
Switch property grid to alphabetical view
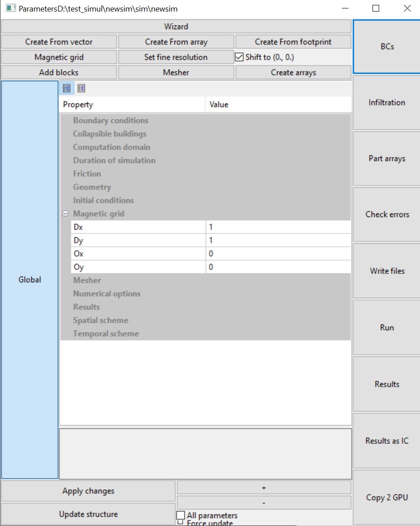pyautogui.click(x=81, y=88)
